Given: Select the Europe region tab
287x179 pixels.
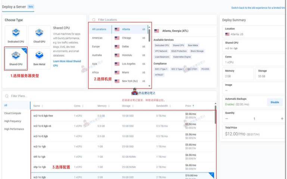Looking at the screenshot, I should pos(96,47).
